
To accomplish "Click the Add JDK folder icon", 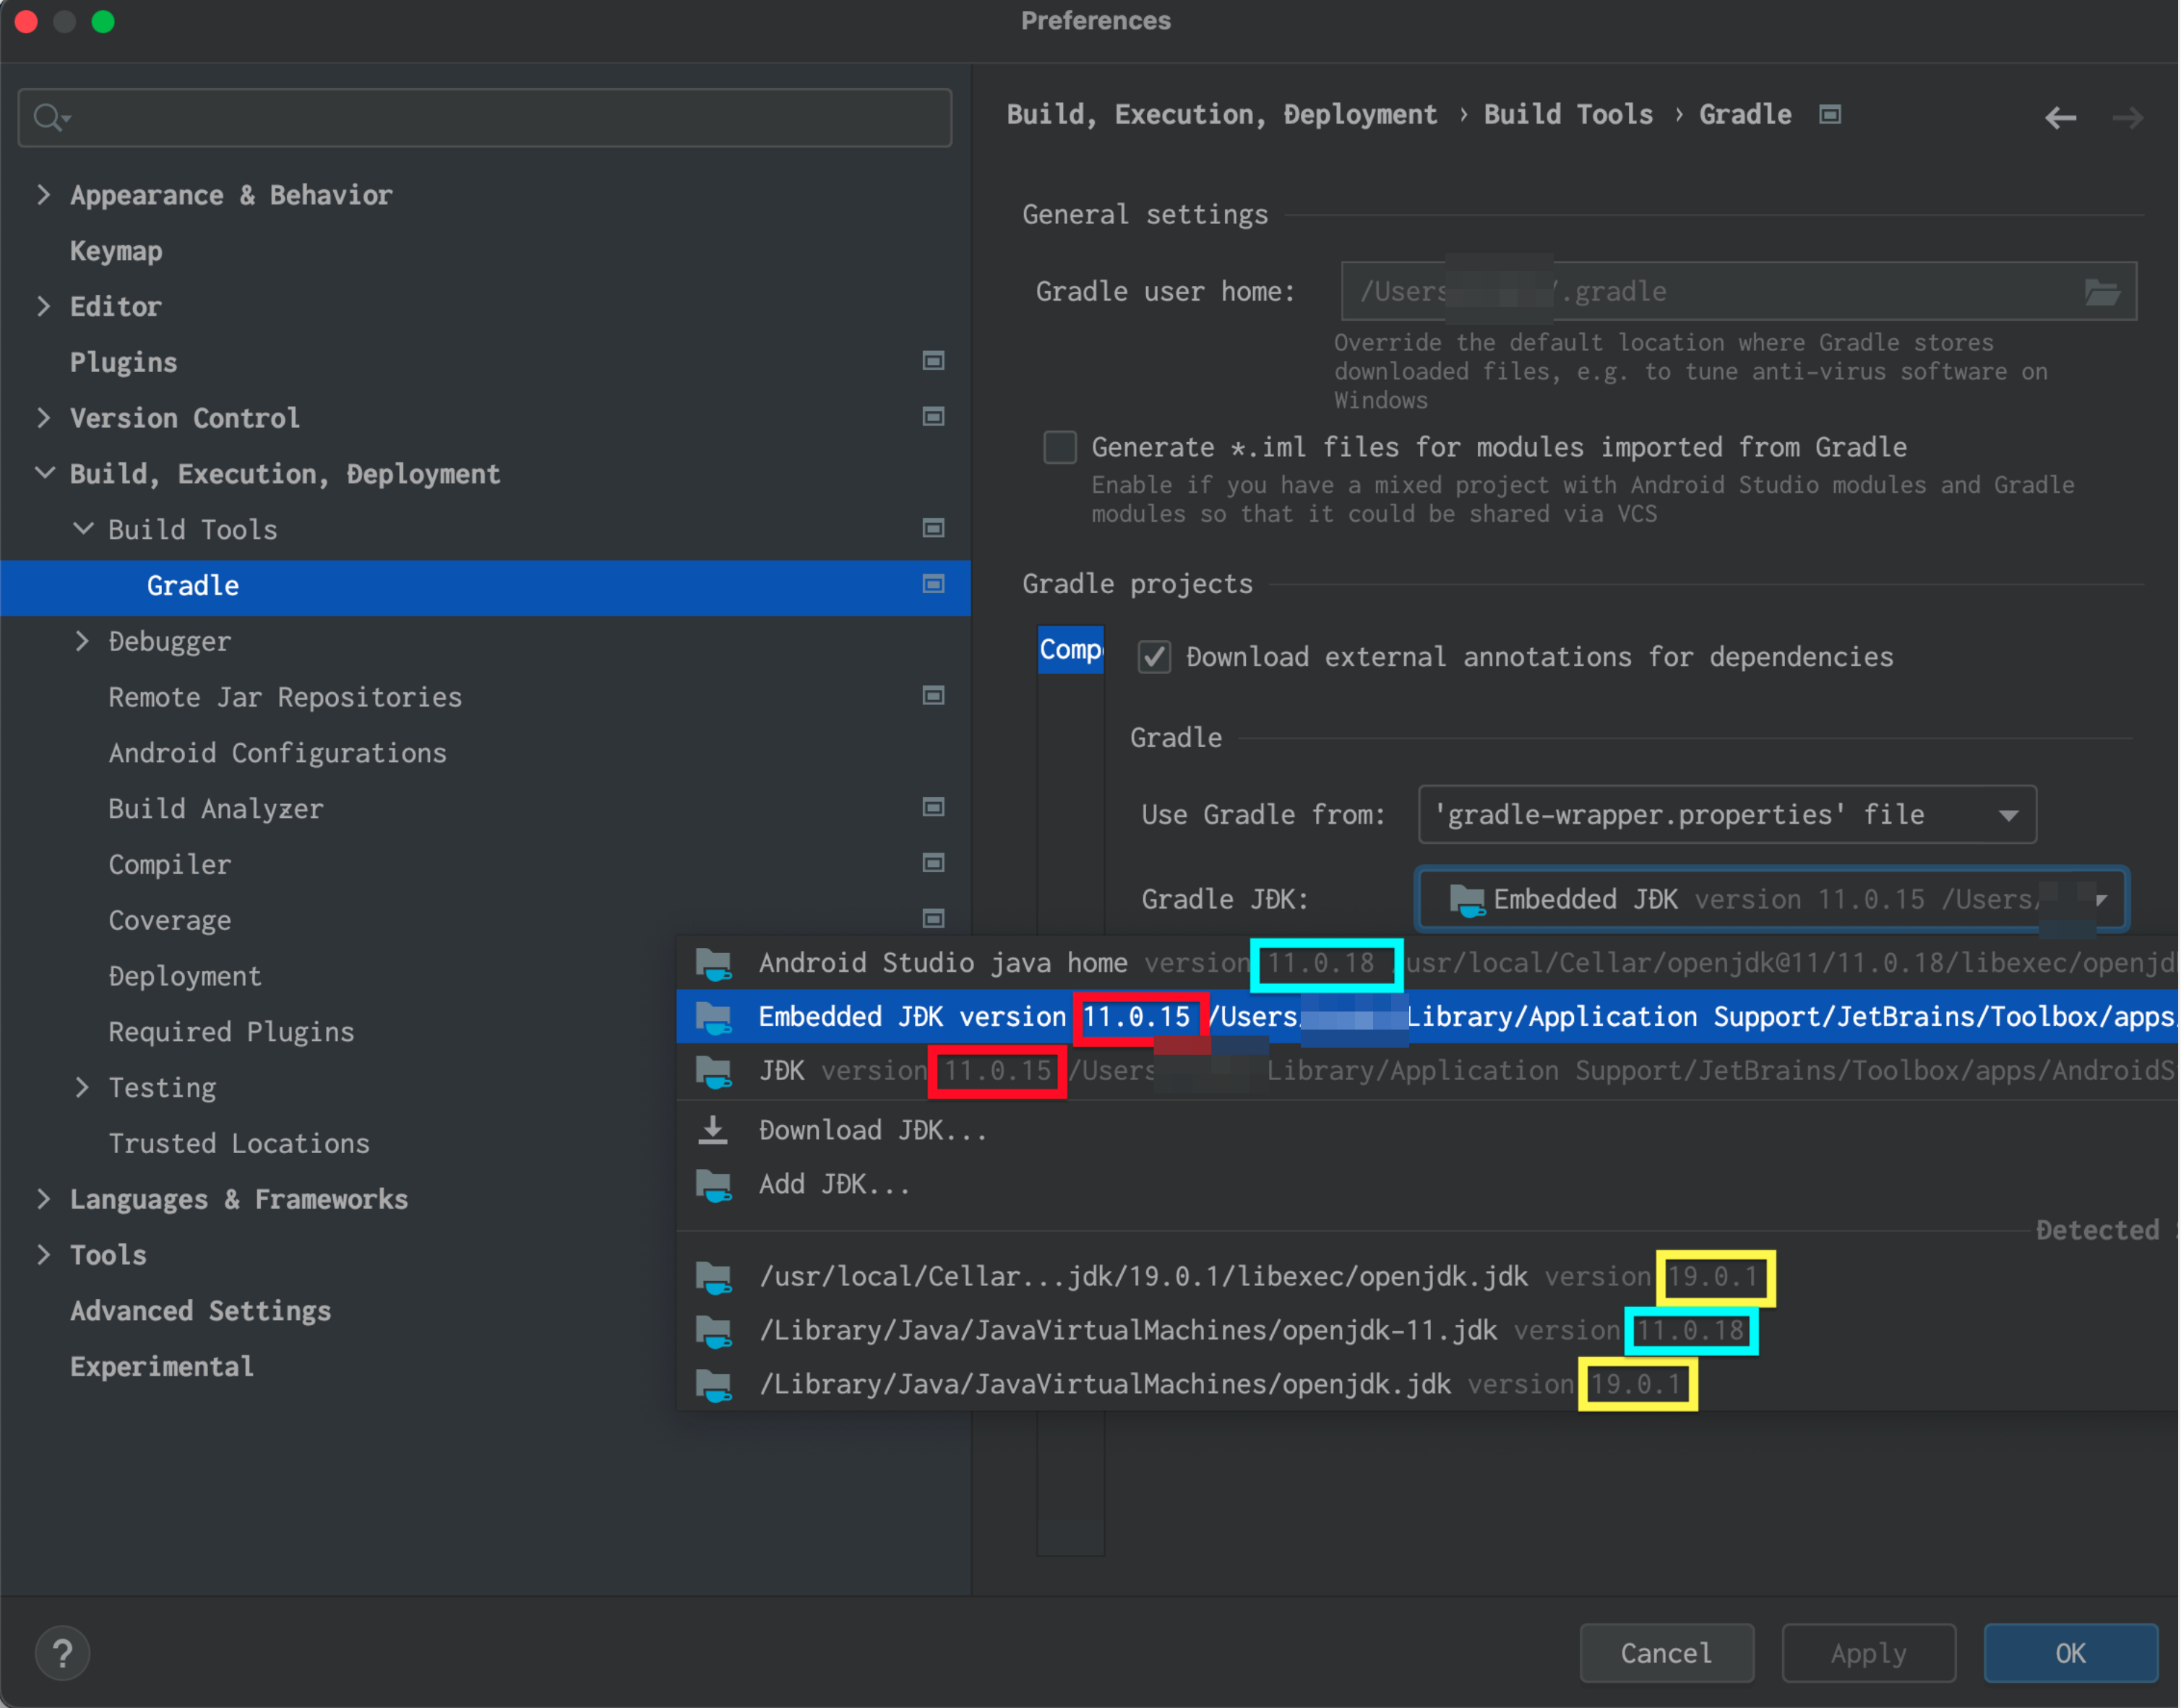I will (713, 1185).
